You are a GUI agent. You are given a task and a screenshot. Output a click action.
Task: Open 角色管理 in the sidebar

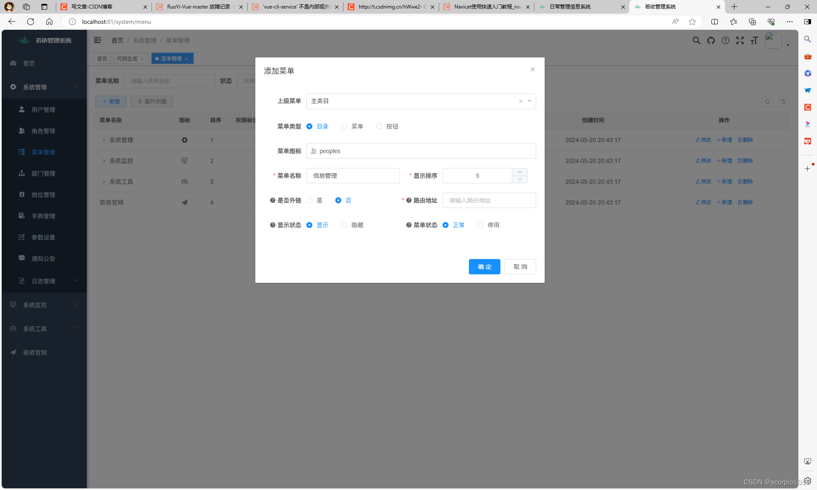[x=44, y=131]
